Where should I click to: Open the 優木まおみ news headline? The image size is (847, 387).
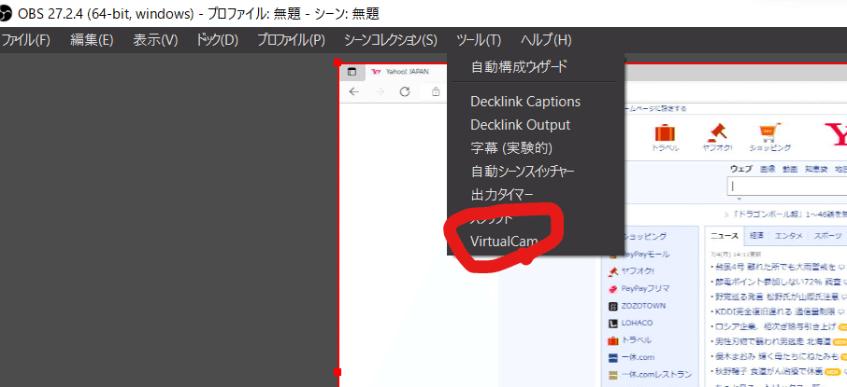tap(775, 357)
